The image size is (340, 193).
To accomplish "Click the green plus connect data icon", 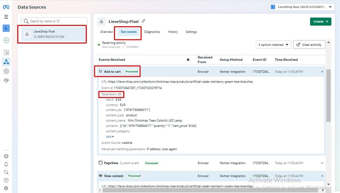I will click(6, 40).
